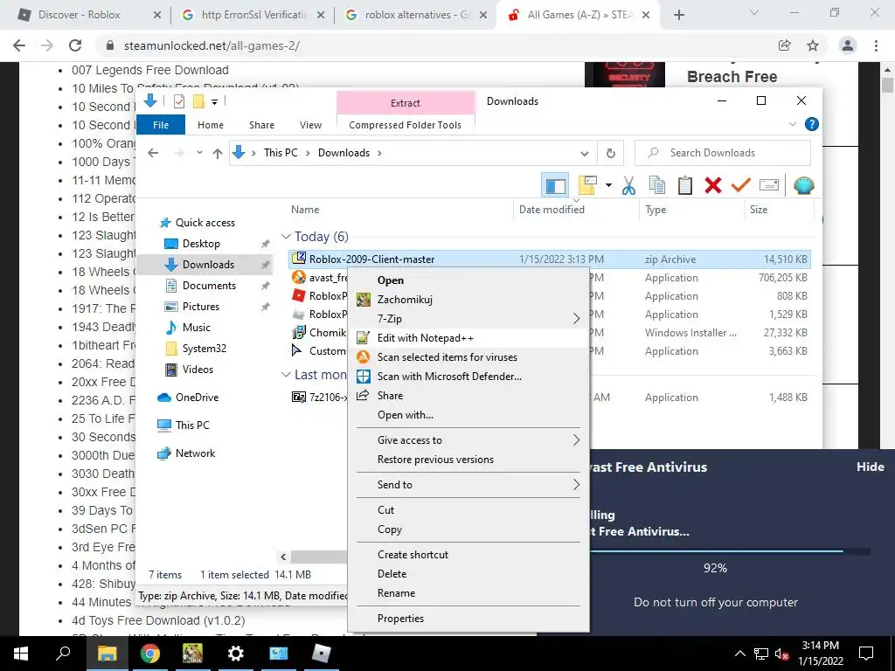Screen dimensions: 895x671
Task: Open the Compressed Folder Tools tab
Action: pos(406,125)
